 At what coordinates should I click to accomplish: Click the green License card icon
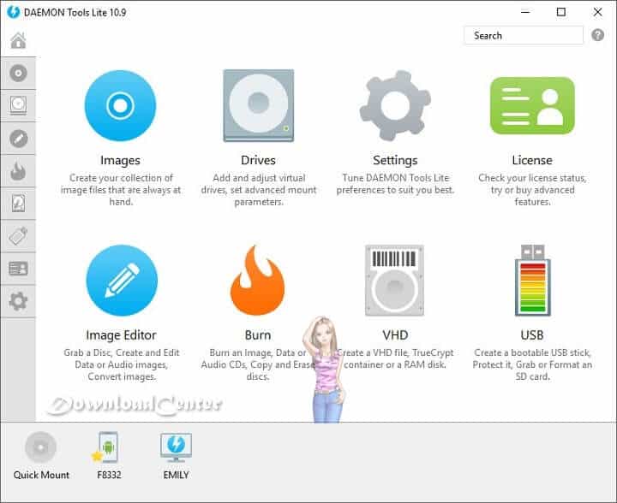click(532, 105)
